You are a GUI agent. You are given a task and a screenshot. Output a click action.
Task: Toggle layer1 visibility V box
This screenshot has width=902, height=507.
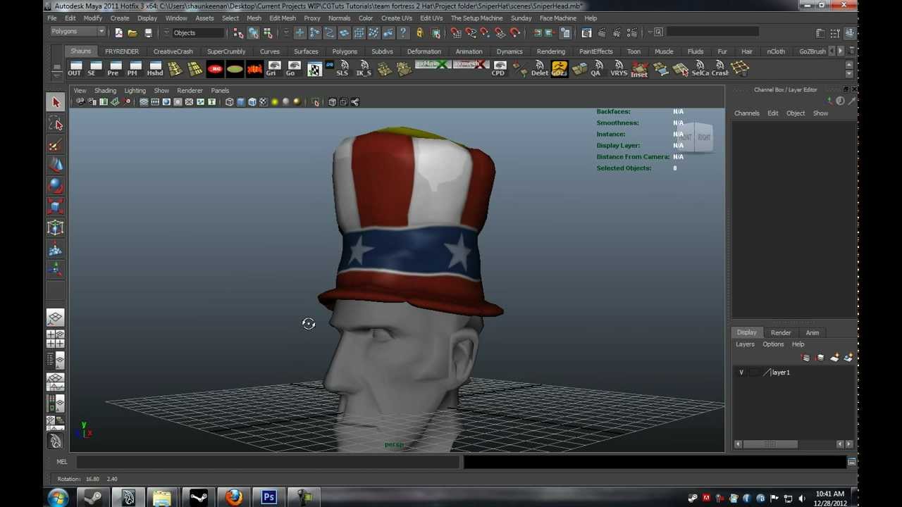pos(741,373)
